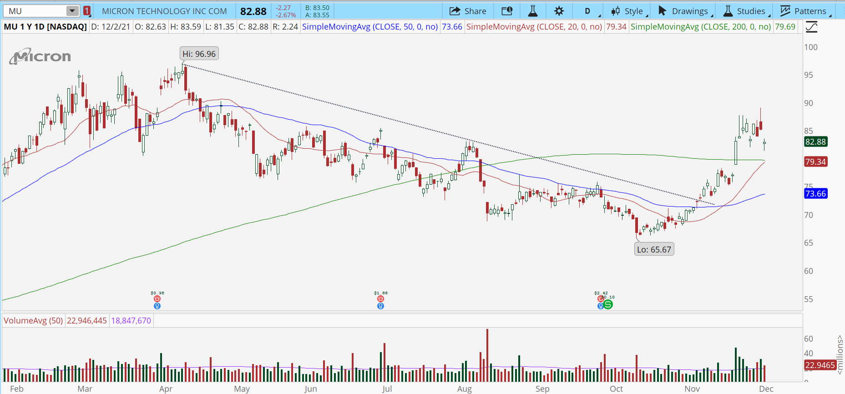Click the April earnings phone icon

click(157, 299)
